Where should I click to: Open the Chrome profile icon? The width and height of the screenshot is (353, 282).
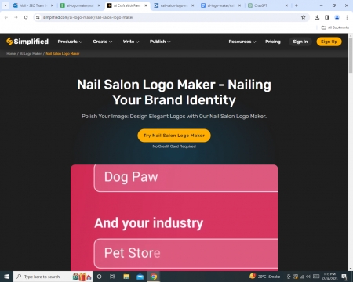[337, 17]
